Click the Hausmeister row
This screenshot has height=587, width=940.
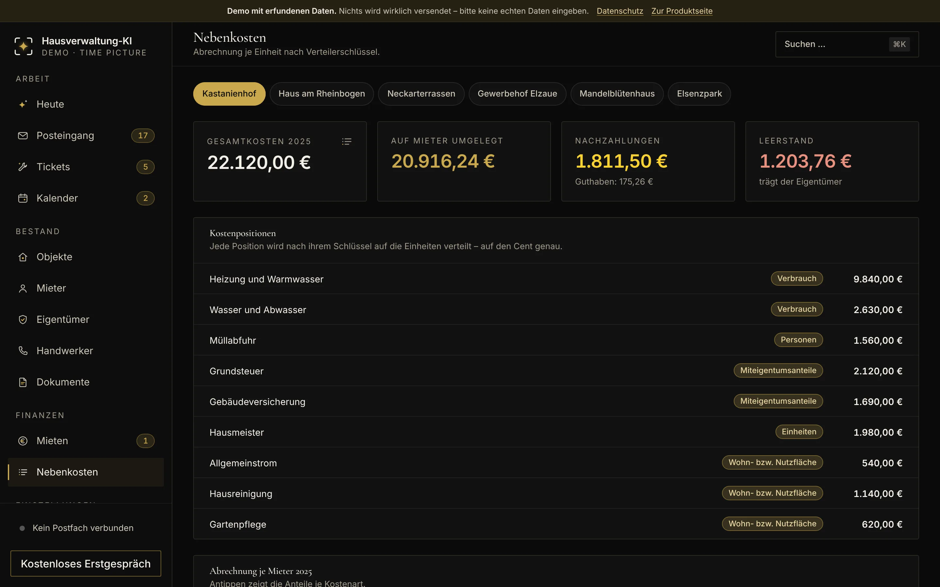556,432
